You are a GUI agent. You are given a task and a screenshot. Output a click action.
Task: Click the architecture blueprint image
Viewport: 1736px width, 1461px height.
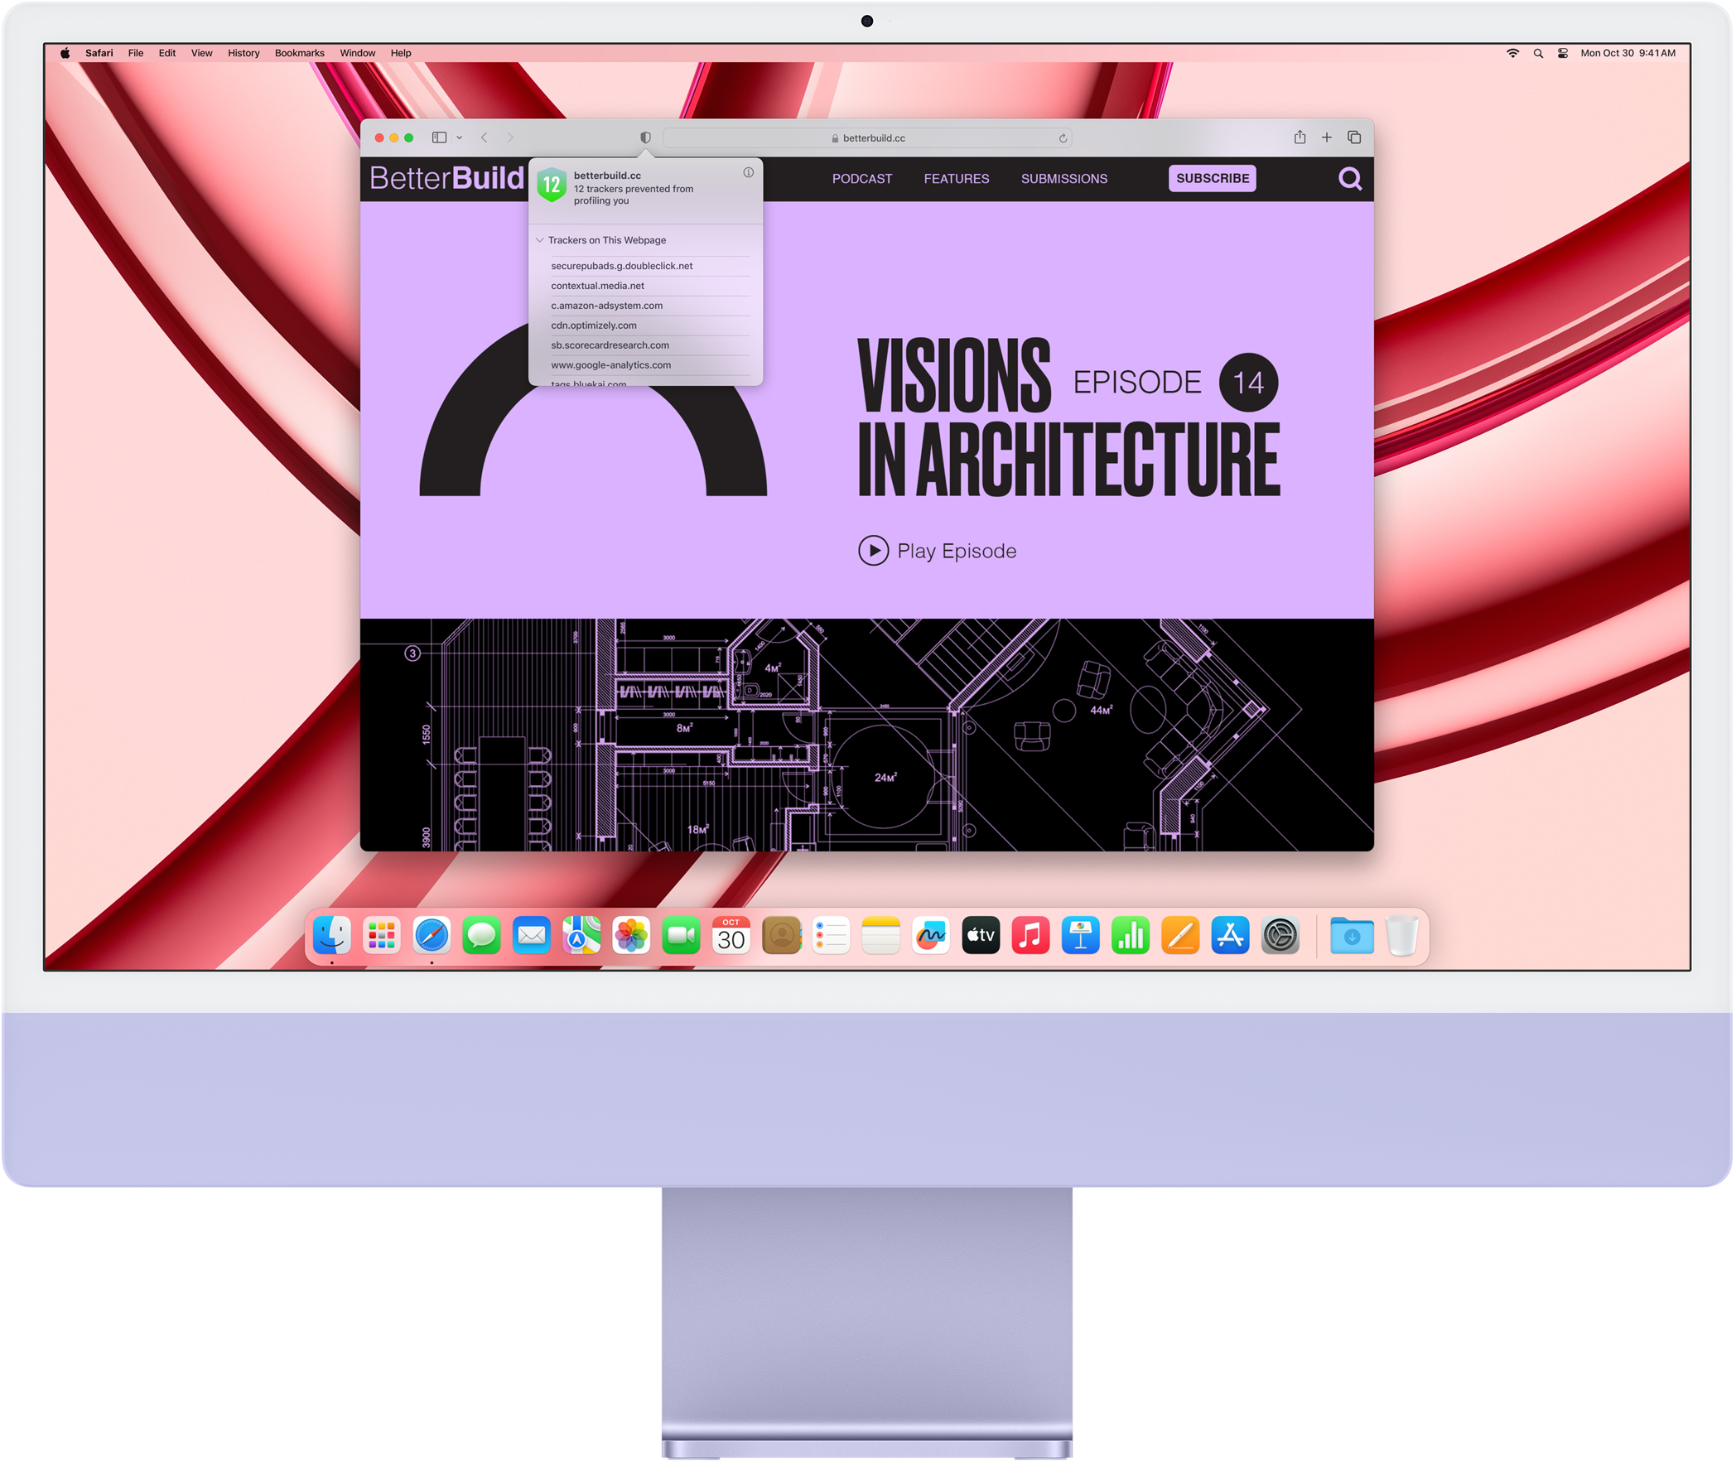tap(867, 735)
